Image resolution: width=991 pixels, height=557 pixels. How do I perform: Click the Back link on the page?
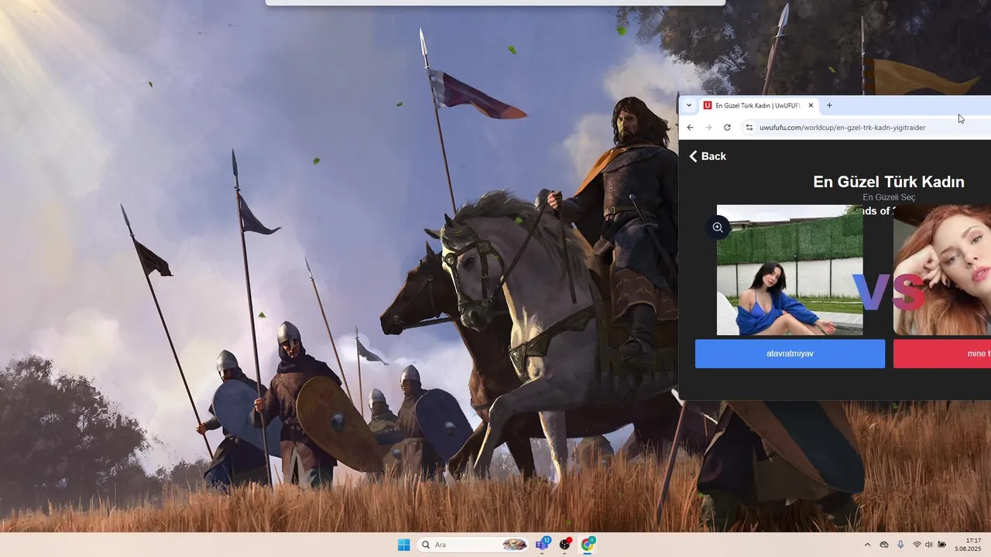coord(708,156)
